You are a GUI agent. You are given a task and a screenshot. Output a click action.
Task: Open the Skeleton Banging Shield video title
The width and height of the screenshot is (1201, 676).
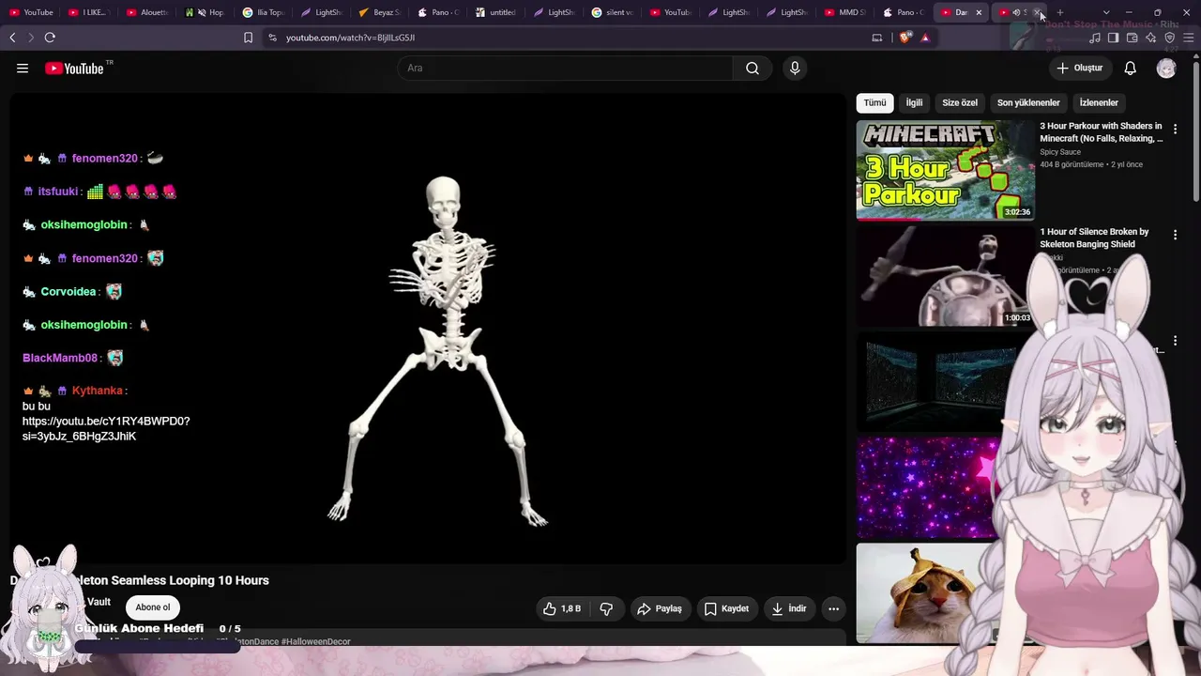click(x=1094, y=238)
